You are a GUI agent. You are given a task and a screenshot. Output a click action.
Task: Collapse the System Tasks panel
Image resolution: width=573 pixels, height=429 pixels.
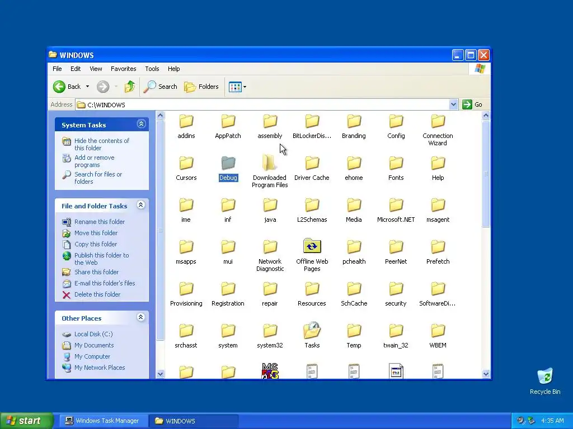point(141,124)
